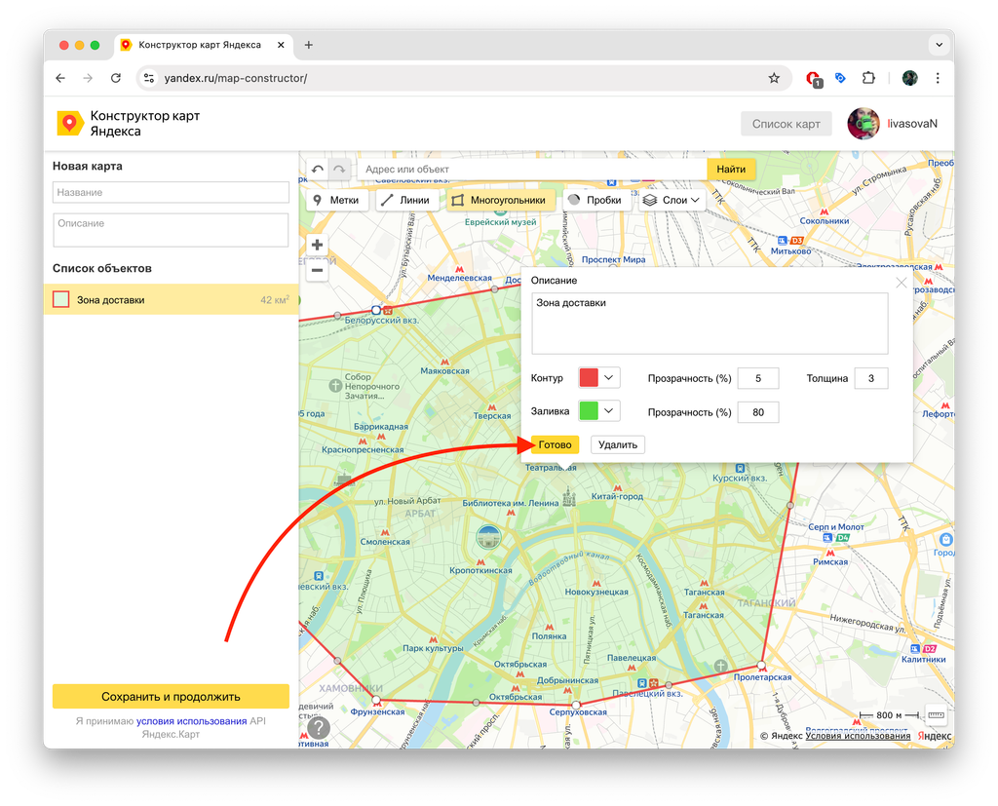Screen dimensions: 998x806
Task: Go forward in browser history
Action: click(88, 78)
